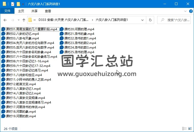Click the 六爻八卦入门系列讲座1 breadcrumb
This screenshot has height=132, width=194.
pyautogui.click(x=111, y=20)
